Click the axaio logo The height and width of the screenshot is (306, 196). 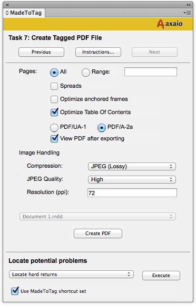pyautogui.click(x=170, y=24)
